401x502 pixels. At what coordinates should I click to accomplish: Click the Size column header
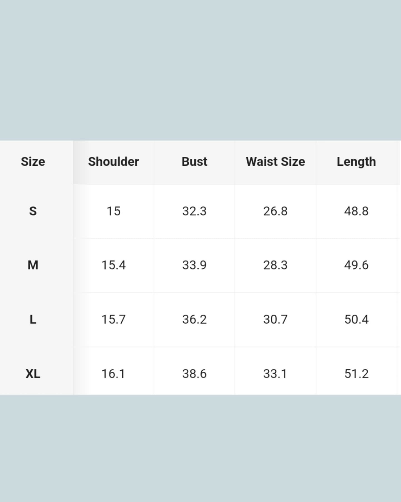[x=33, y=162]
